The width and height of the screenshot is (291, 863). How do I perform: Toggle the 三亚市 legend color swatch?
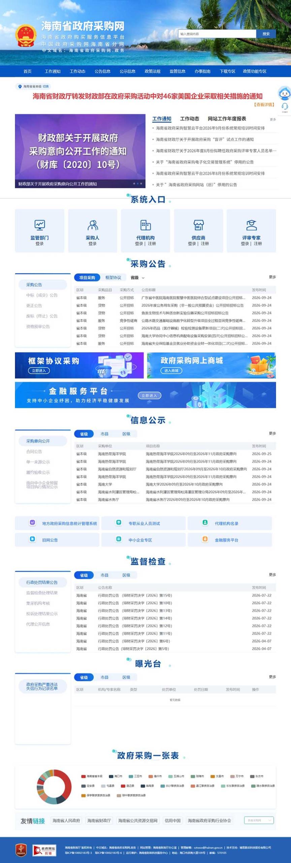coord(131,776)
